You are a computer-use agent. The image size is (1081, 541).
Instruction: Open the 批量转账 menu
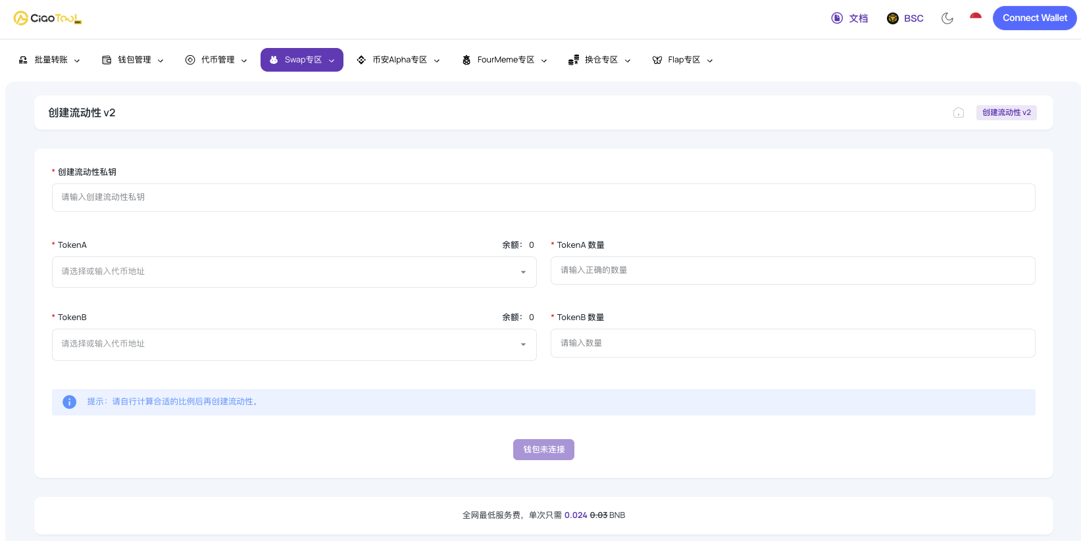pos(50,60)
